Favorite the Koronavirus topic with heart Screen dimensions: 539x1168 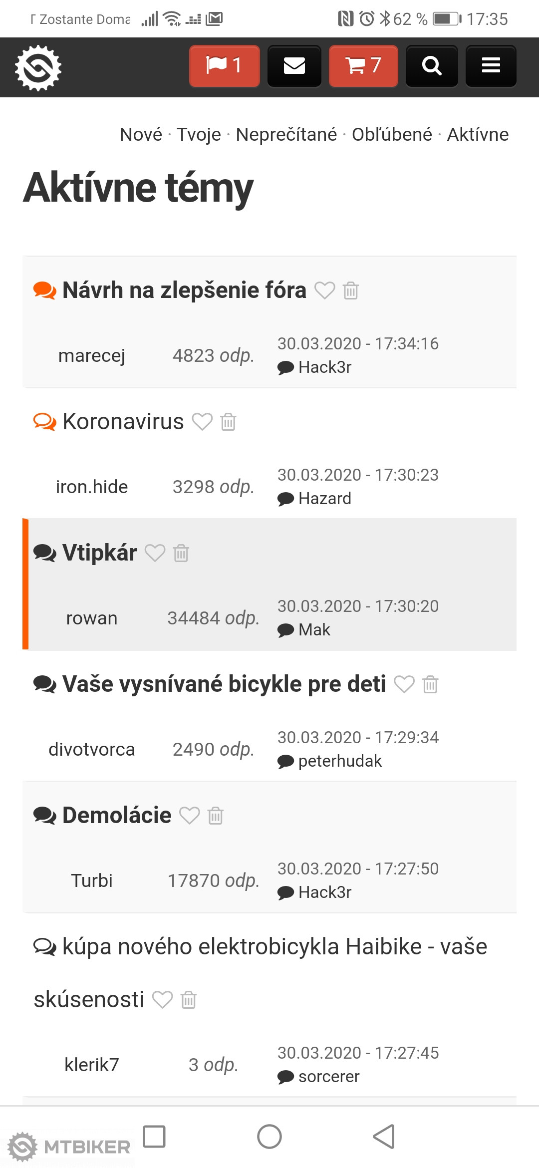[203, 422]
